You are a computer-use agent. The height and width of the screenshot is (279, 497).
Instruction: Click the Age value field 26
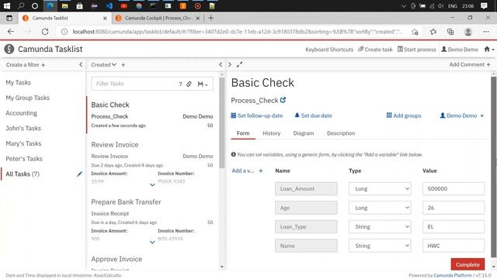tap(454, 208)
